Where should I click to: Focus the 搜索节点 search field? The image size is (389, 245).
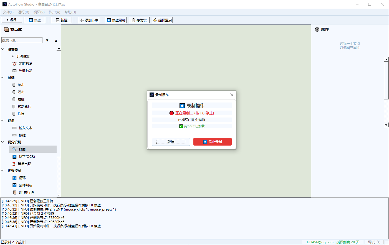[22, 40]
